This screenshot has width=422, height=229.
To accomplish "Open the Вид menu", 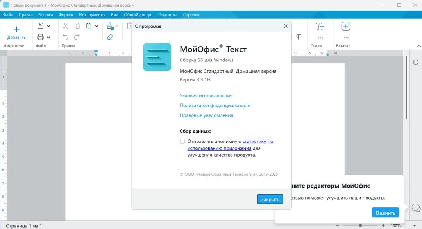I will pos(114,15).
